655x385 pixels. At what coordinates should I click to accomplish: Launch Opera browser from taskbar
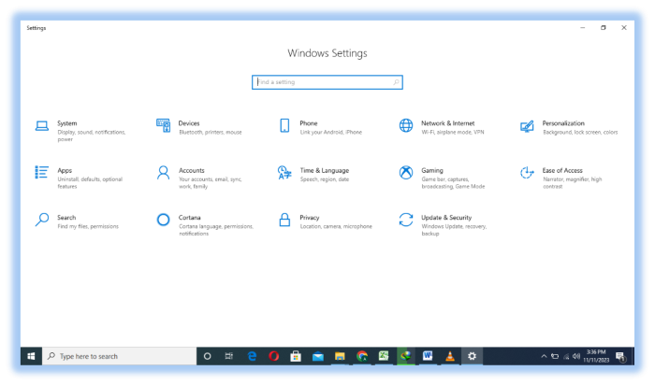coord(273,356)
